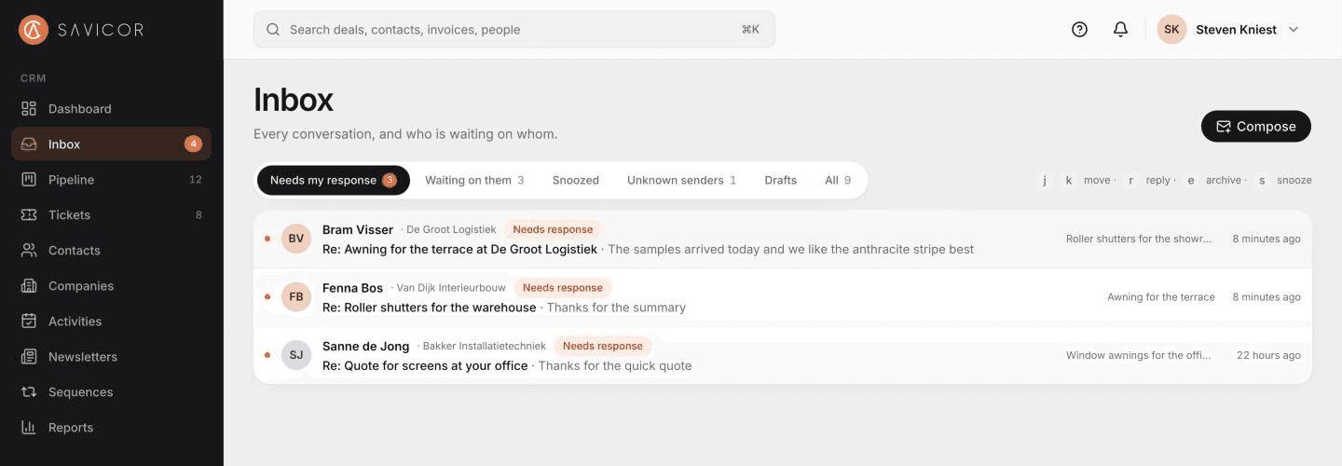Click the j move shortcut key
Image resolution: width=1342 pixels, height=466 pixels.
click(x=1046, y=181)
